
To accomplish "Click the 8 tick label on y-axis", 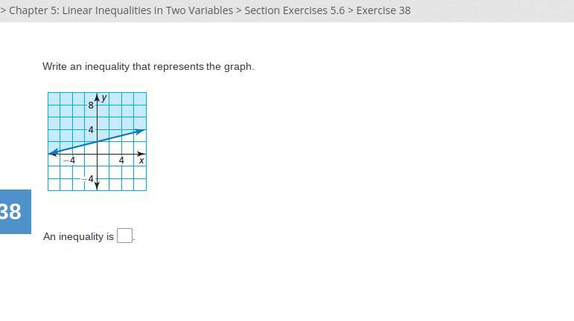I will pyautogui.click(x=91, y=106).
